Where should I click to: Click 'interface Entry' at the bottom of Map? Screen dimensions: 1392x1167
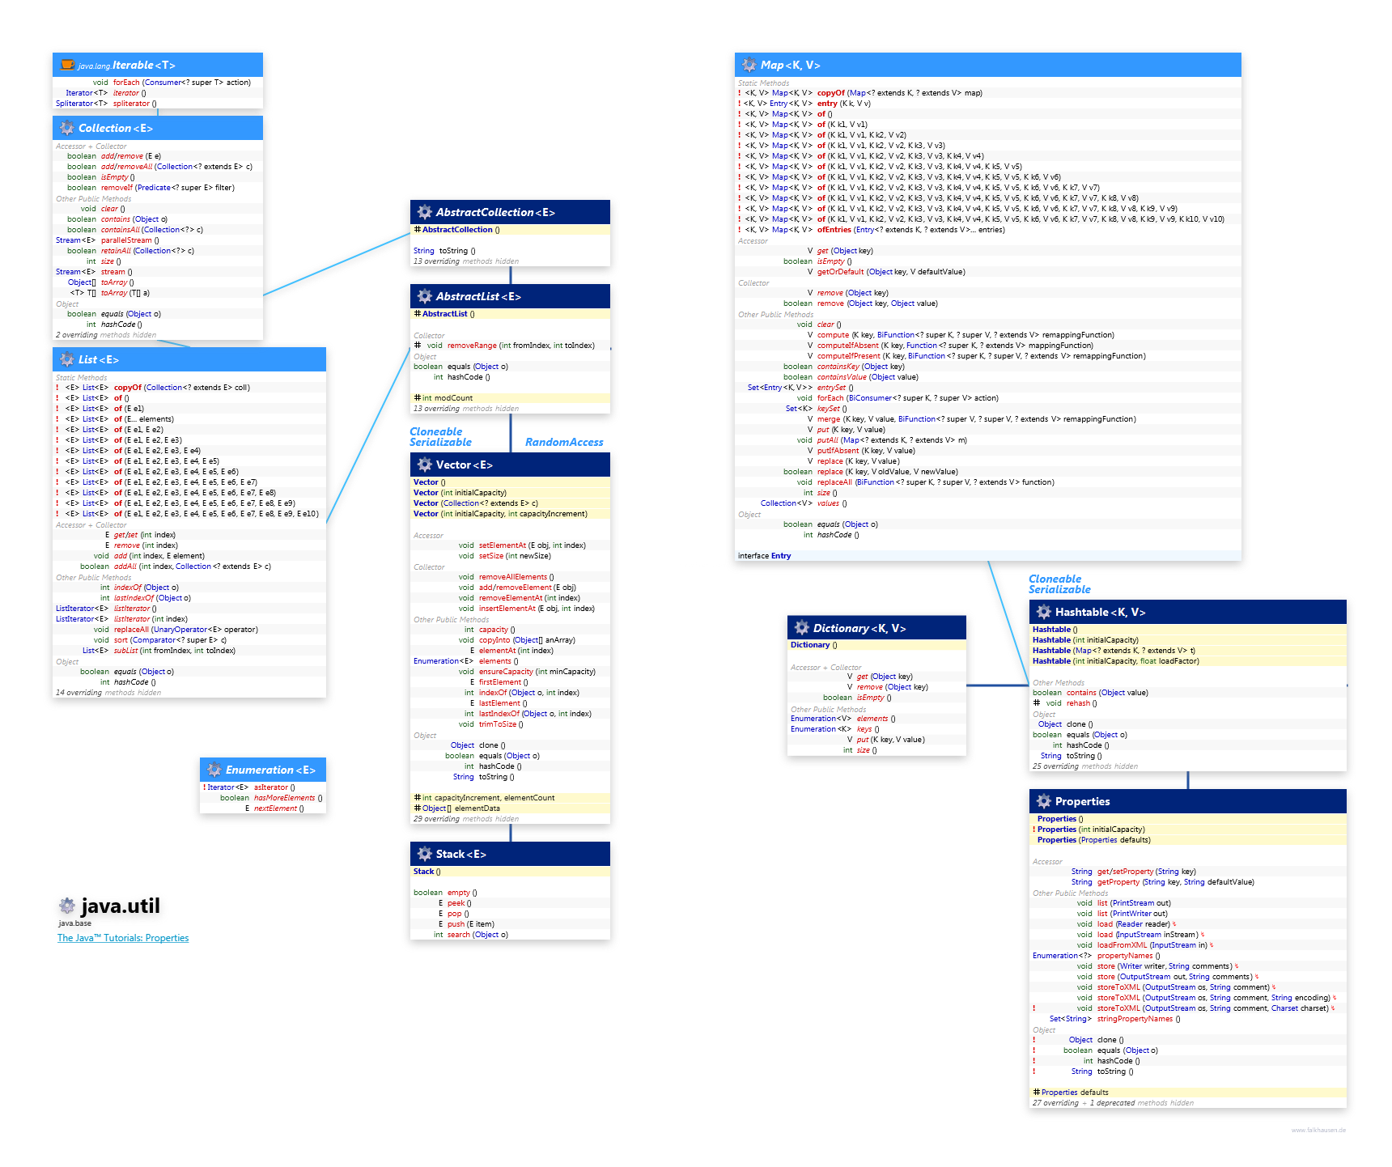click(764, 556)
